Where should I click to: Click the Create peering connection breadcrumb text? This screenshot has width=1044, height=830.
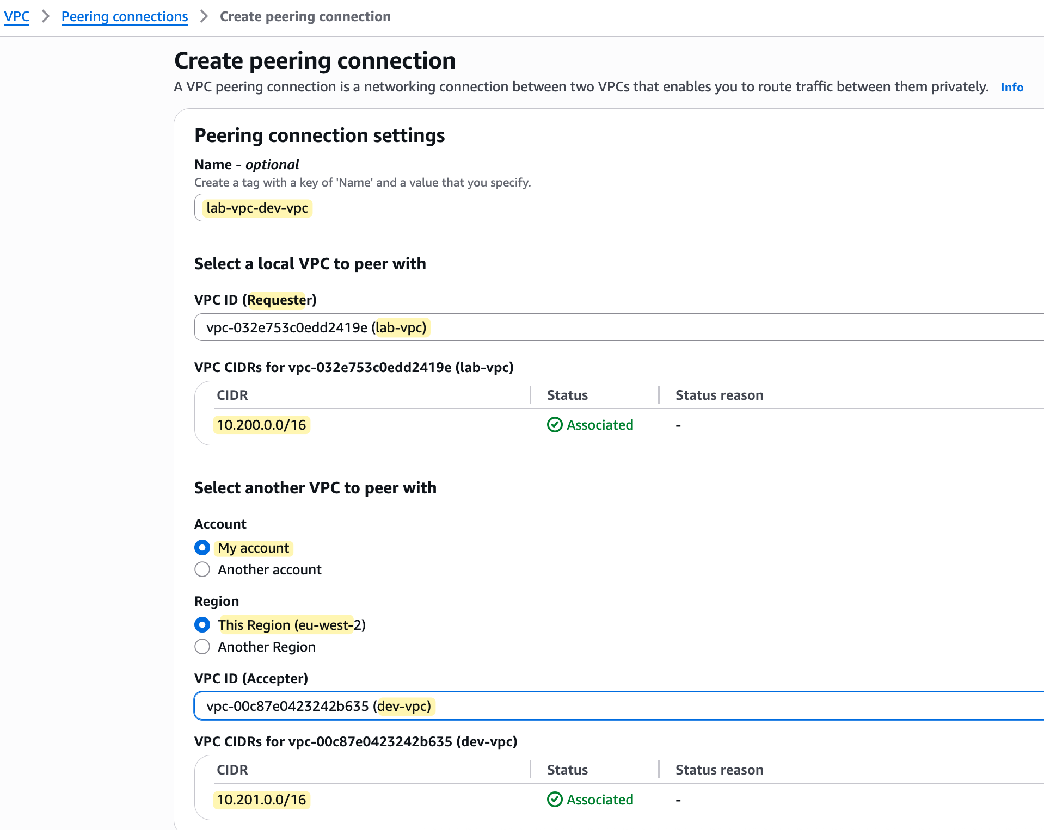[x=305, y=16]
